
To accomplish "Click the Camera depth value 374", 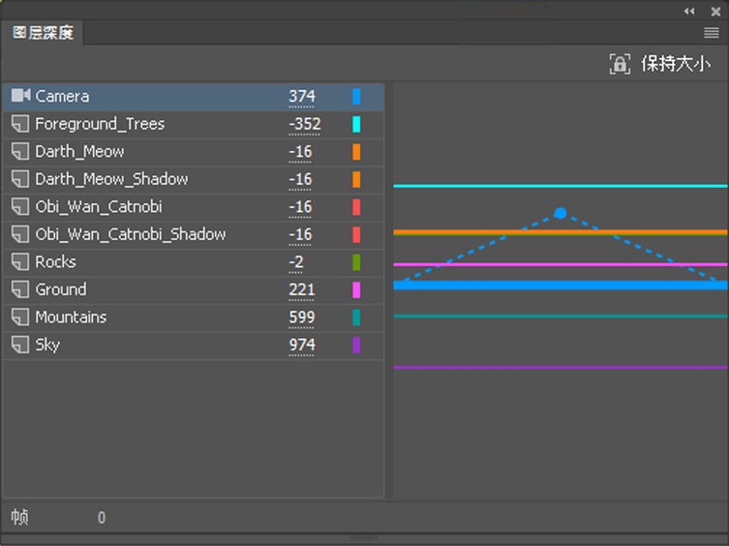I will [302, 97].
